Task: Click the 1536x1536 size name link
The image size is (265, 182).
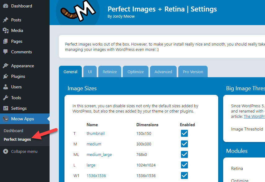Action: tap(96, 176)
